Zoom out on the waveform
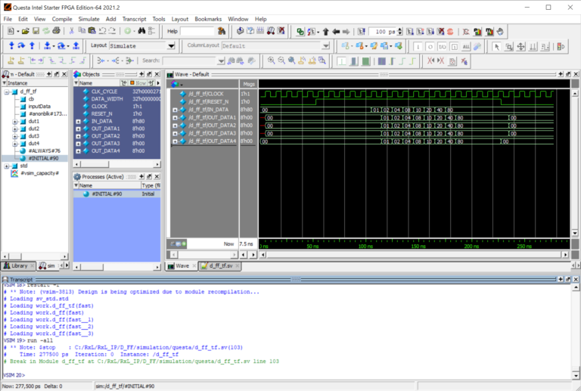Screen dimensions: 581x391 pos(281,61)
